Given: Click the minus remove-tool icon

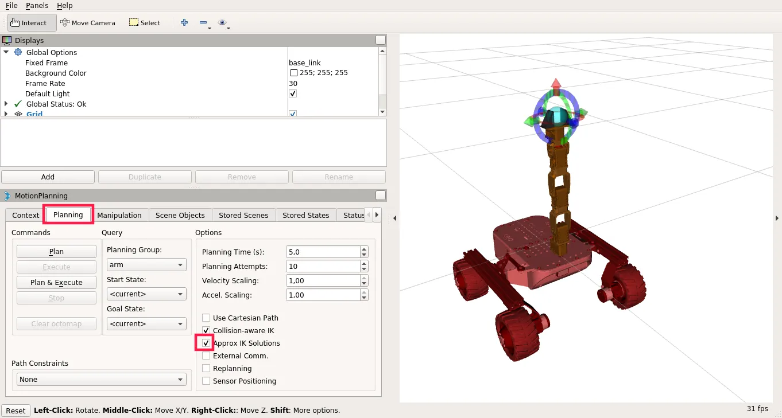Looking at the screenshot, I should 203,23.
